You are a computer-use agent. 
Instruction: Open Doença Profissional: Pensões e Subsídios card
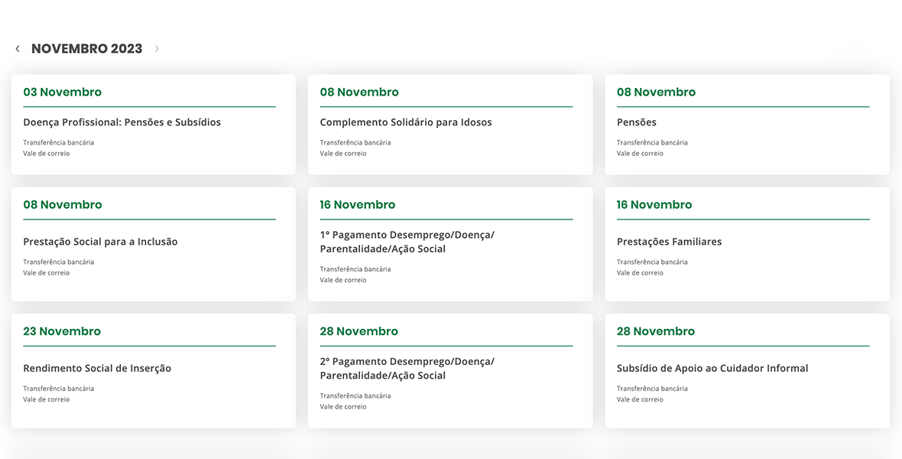tap(122, 122)
